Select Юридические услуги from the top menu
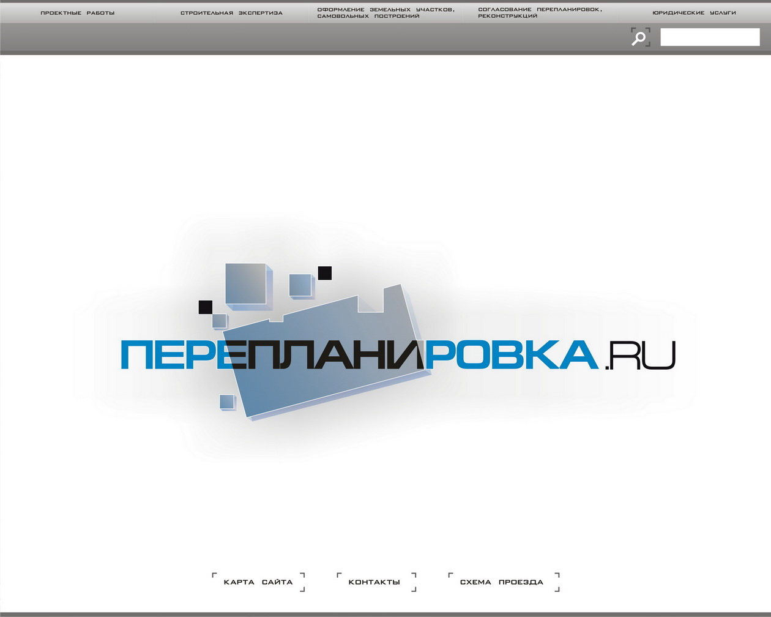The height and width of the screenshot is (617, 771). click(695, 12)
